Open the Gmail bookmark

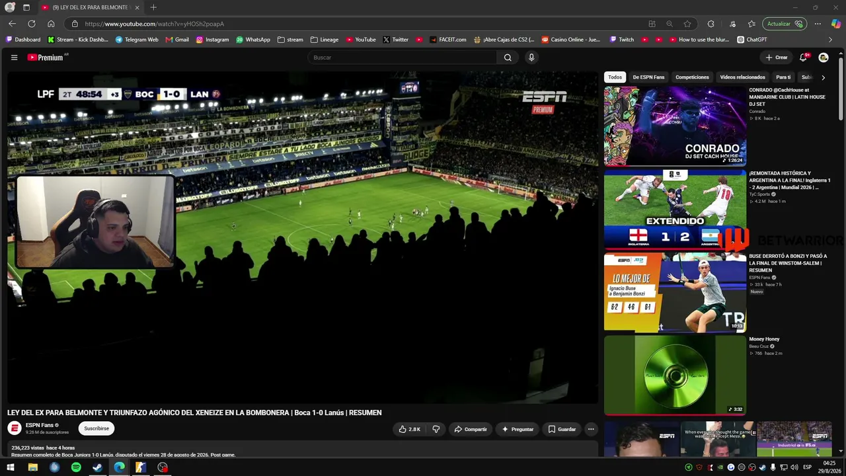[x=177, y=40]
